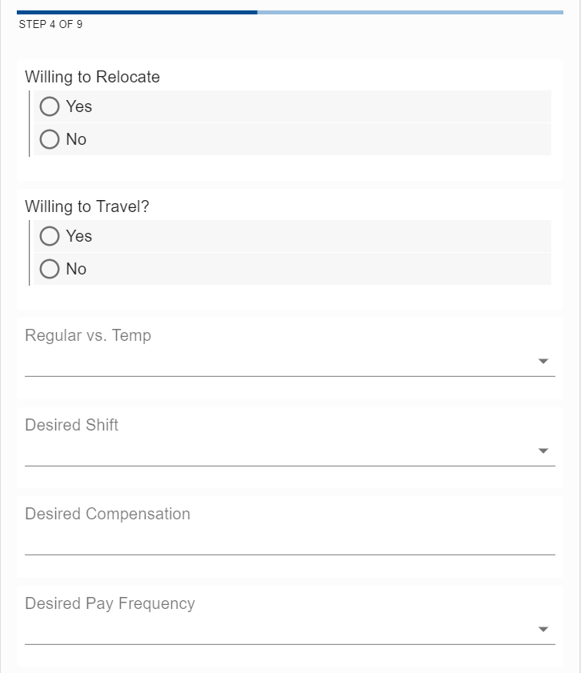Click the Regular vs. Temp dropdown arrow
This screenshot has height=673, width=581.
point(543,362)
